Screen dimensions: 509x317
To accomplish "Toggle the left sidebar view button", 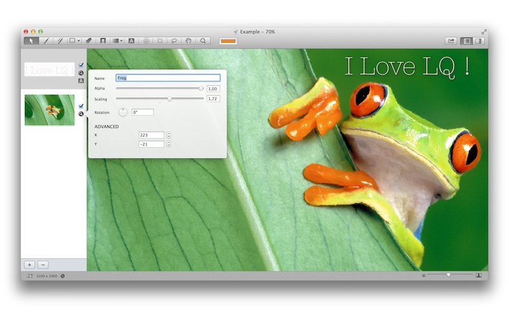I will point(466,41).
